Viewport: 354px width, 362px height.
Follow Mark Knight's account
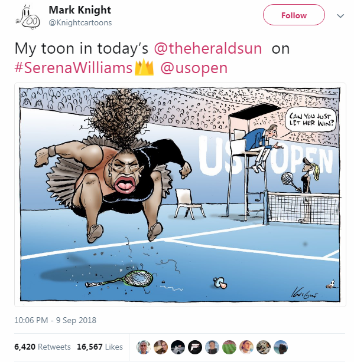[294, 15]
